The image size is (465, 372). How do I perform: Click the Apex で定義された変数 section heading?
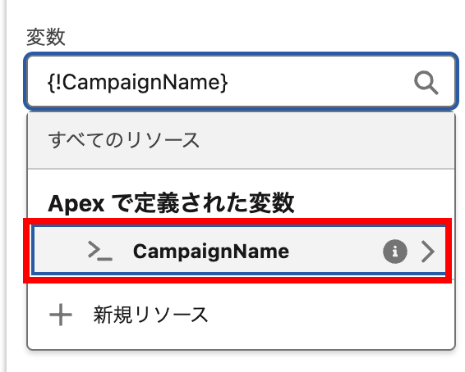[x=171, y=203]
